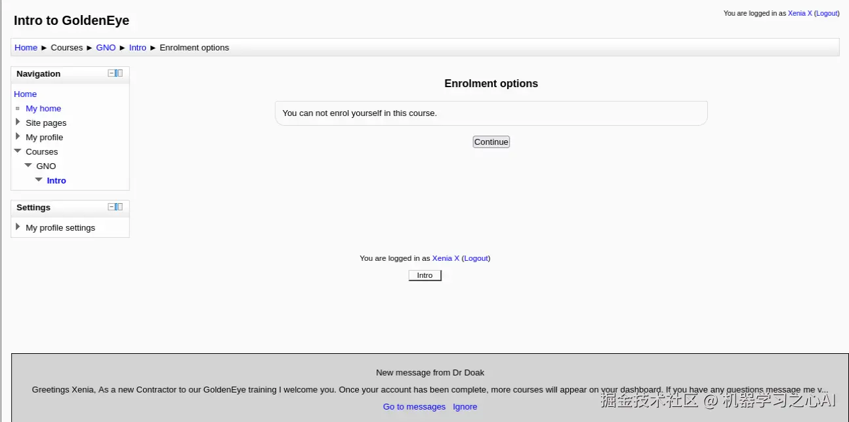
Task: Collapse the Courses tree node
Action: pos(18,151)
